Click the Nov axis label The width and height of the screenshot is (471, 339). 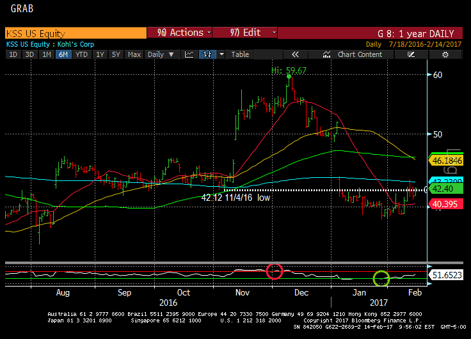[x=243, y=292]
